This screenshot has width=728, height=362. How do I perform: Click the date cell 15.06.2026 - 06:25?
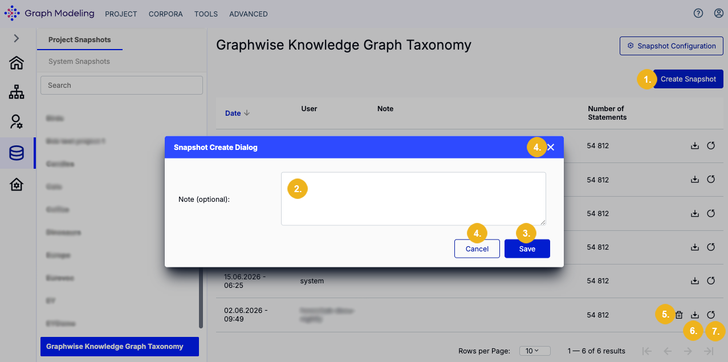(245, 281)
